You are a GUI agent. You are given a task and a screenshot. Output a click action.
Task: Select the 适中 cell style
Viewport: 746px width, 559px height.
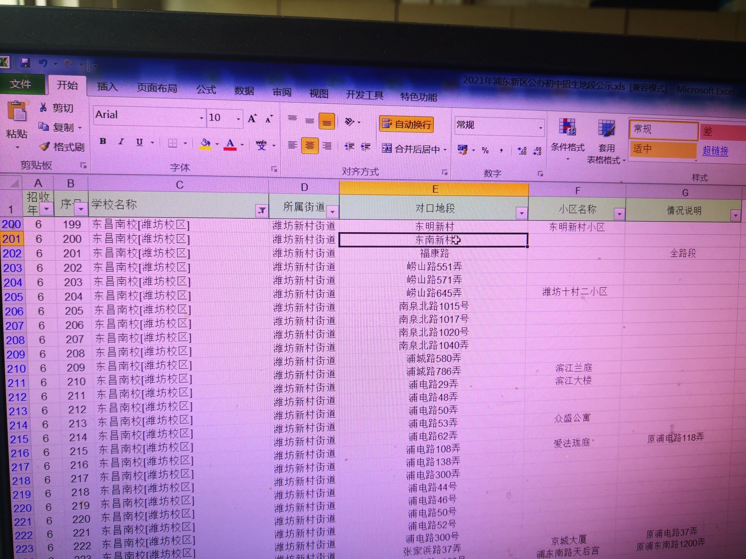click(x=663, y=149)
